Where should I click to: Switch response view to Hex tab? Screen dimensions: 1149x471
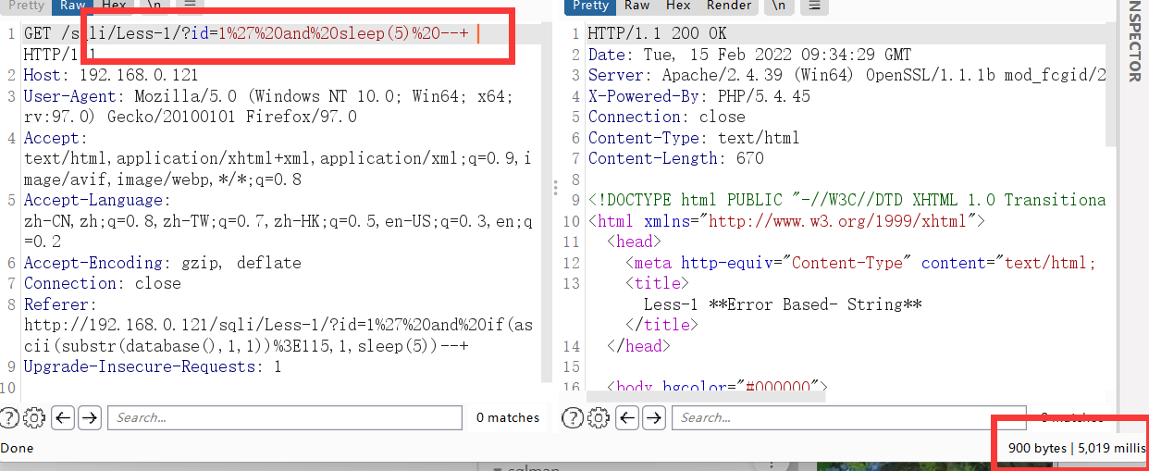[678, 6]
